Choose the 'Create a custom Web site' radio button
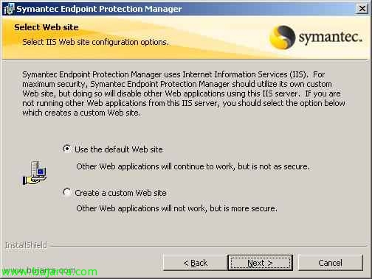 66,192
